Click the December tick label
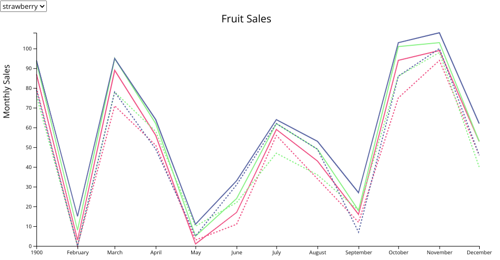The image size is (500, 260). coord(479,253)
